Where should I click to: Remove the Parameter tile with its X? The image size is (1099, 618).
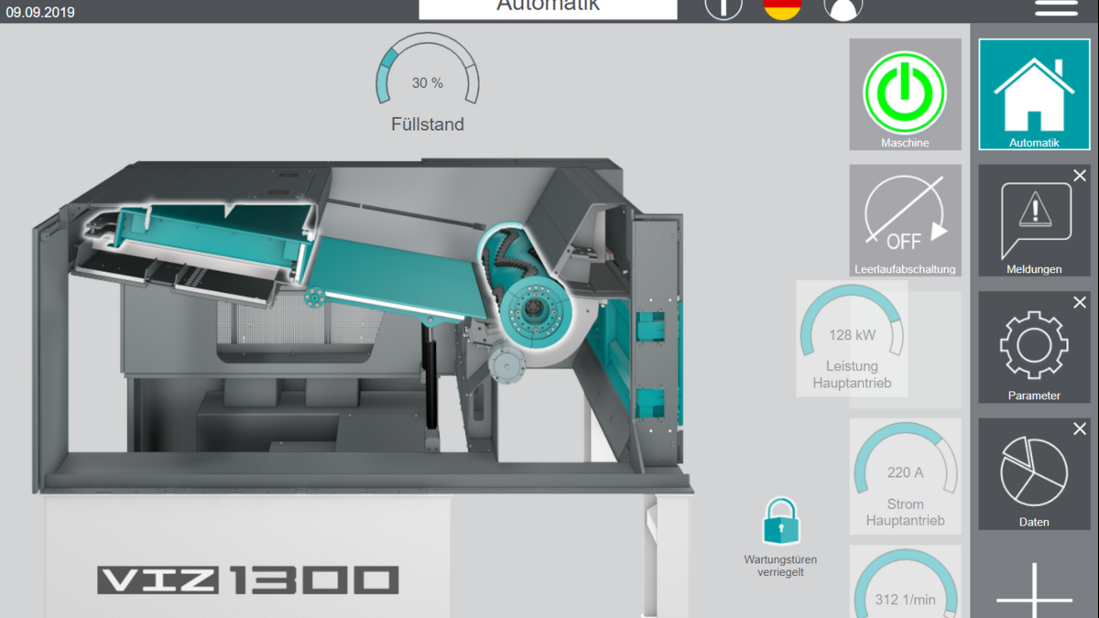point(1080,302)
